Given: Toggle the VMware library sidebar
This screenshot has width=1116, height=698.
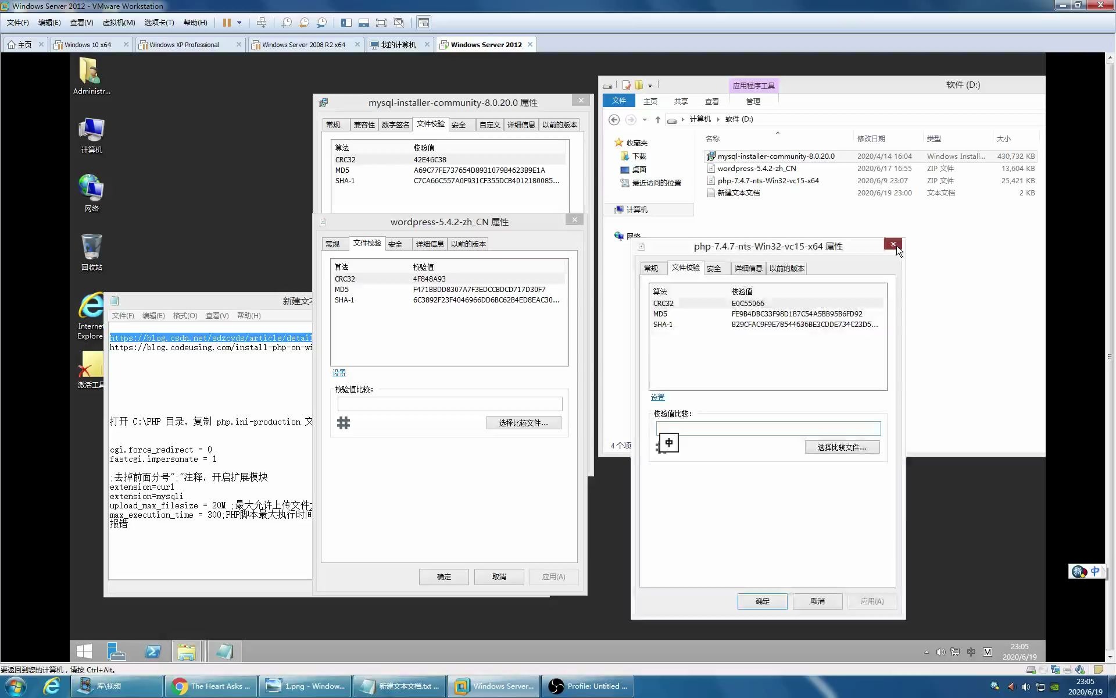Looking at the screenshot, I should point(346,23).
